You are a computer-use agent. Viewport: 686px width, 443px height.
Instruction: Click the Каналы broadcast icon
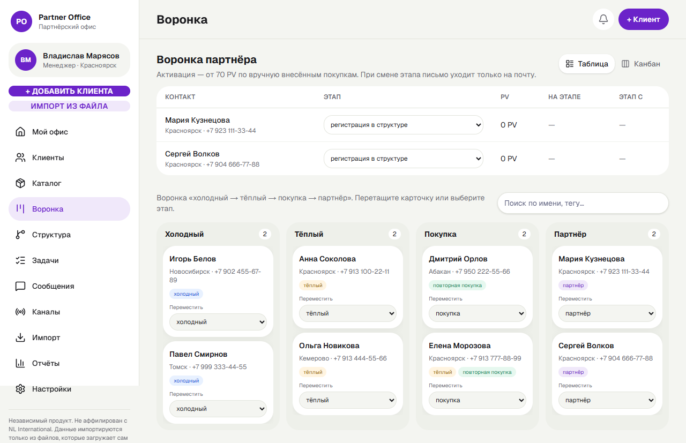point(20,312)
